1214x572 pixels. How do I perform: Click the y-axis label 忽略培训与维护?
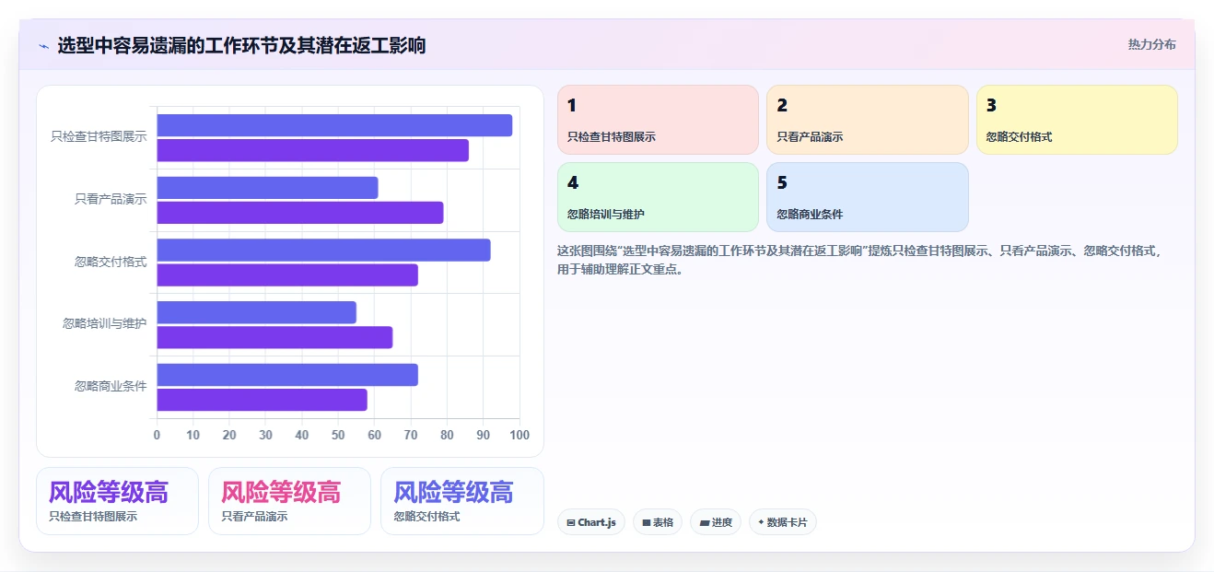(105, 323)
